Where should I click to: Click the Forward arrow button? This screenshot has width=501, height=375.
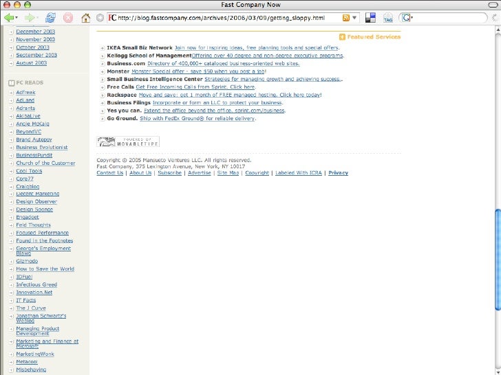(x=30, y=18)
